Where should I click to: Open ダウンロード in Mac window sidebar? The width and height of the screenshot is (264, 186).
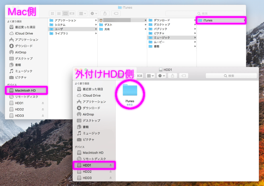(x=21, y=46)
